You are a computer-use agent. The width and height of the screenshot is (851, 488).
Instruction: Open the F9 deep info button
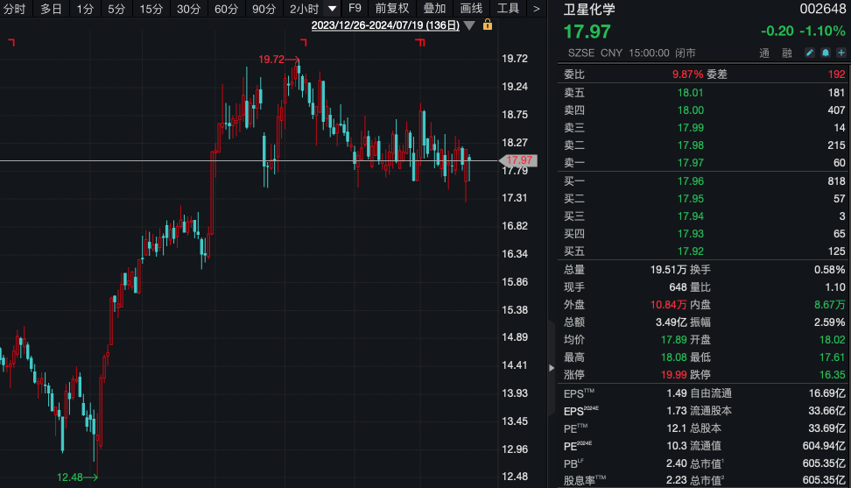355,8
